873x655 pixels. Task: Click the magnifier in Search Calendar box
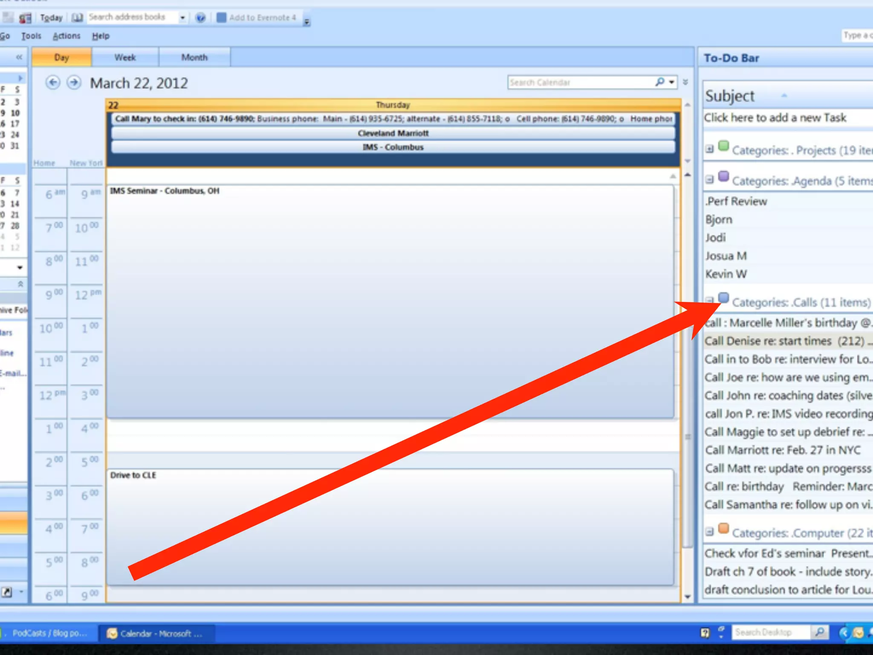(659, 82)
